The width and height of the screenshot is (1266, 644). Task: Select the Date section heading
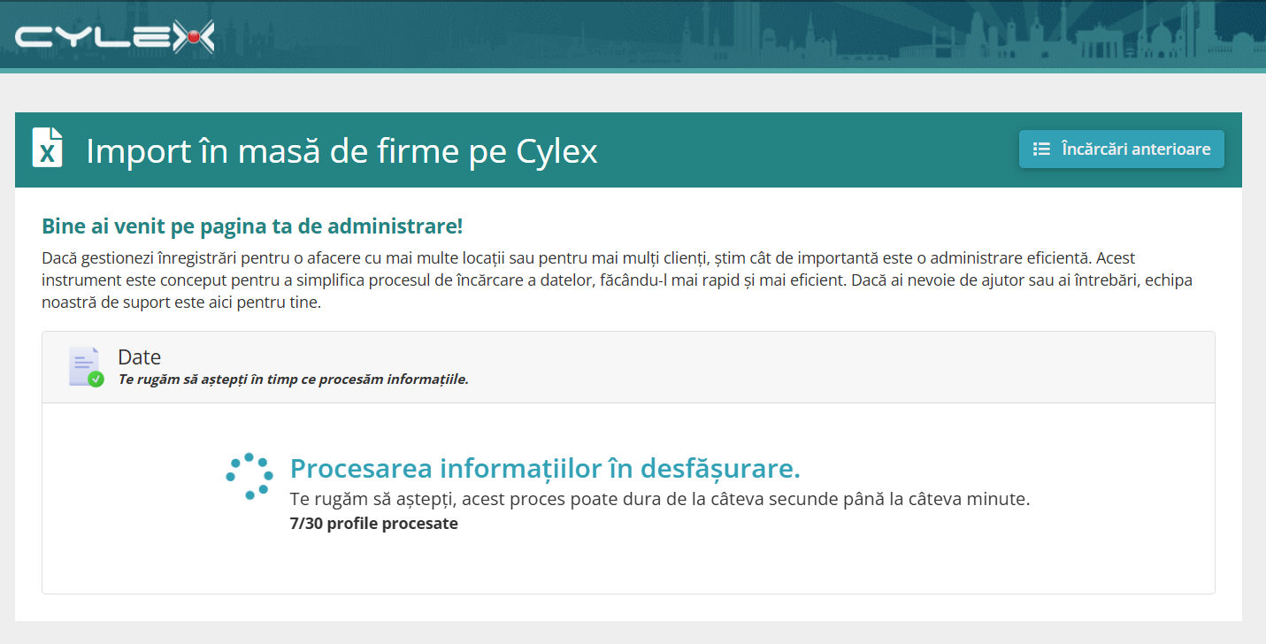click(140, 357)
